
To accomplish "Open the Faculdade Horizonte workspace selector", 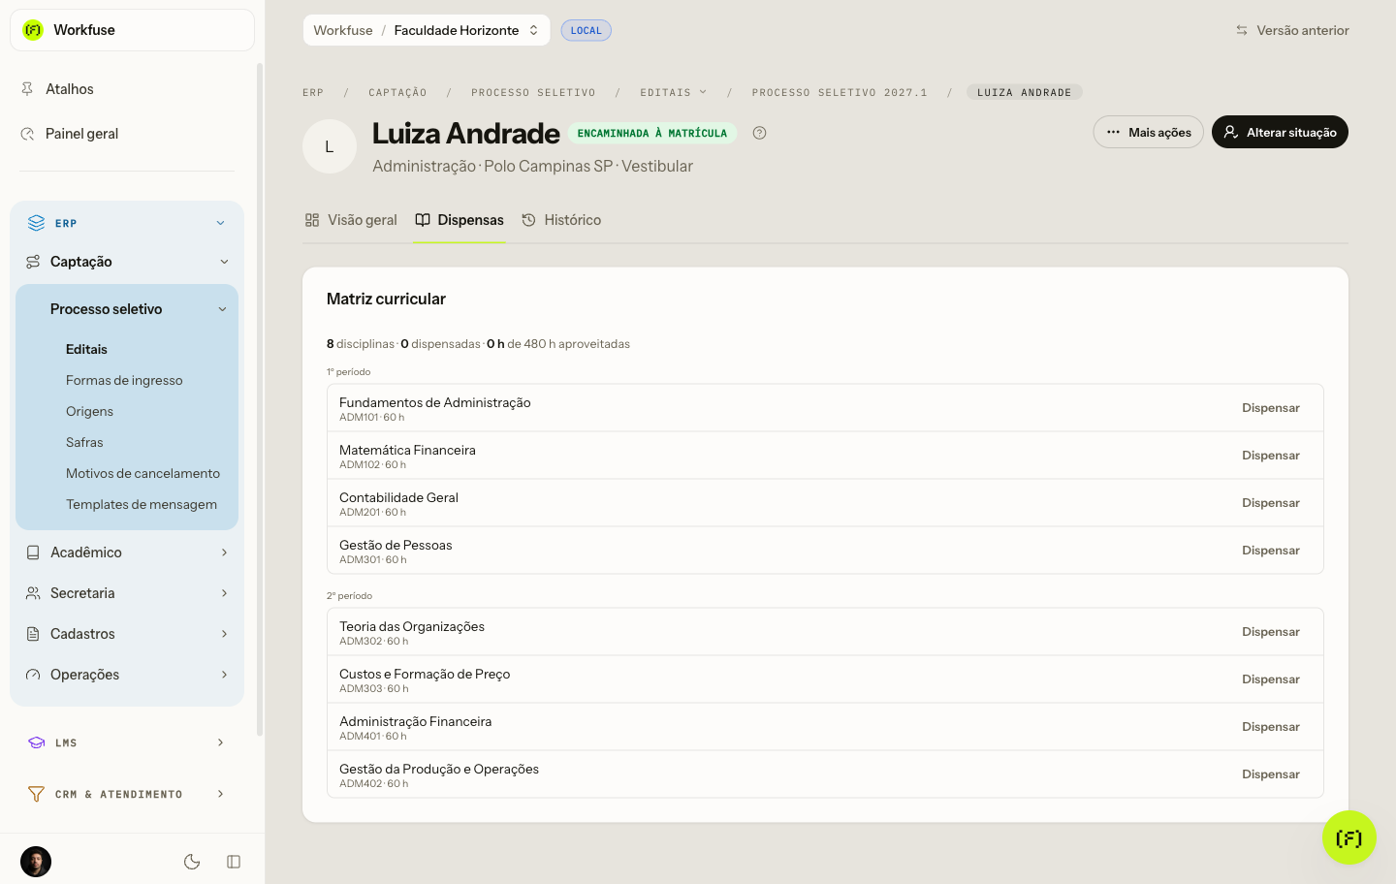I will tap(427, 30).
